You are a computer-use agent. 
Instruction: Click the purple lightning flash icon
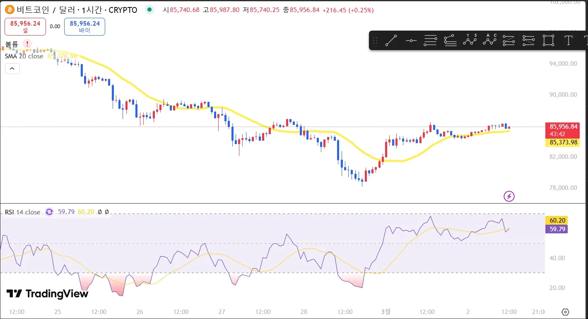(x=509, y=196)
